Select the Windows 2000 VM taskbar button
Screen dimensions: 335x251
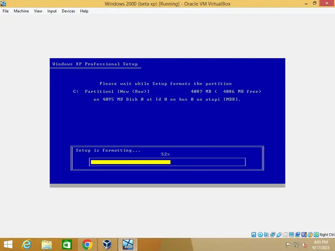128,244
